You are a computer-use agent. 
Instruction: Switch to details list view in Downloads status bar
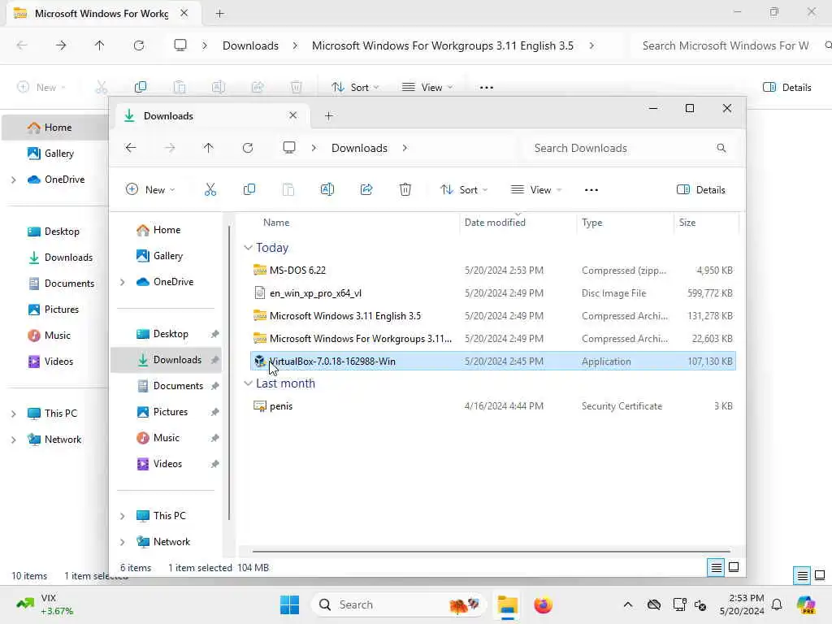click(716, 568)
